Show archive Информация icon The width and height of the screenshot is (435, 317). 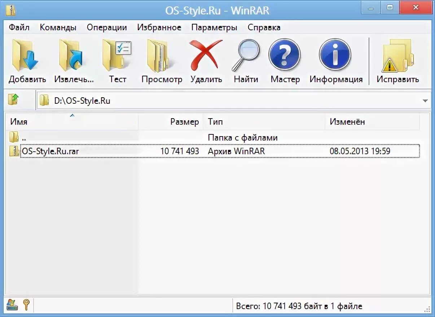335,55
